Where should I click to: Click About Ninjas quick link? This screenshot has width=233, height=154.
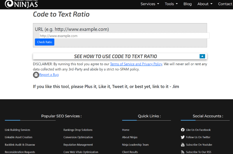pyautogui.click(x=130, y=137)
